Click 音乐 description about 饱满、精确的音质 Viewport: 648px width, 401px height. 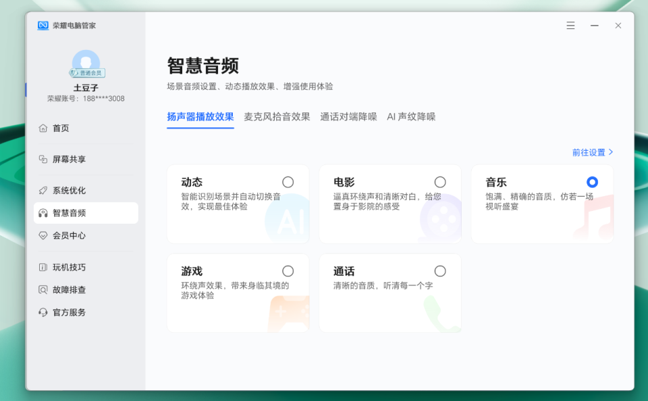coord(539,202)
